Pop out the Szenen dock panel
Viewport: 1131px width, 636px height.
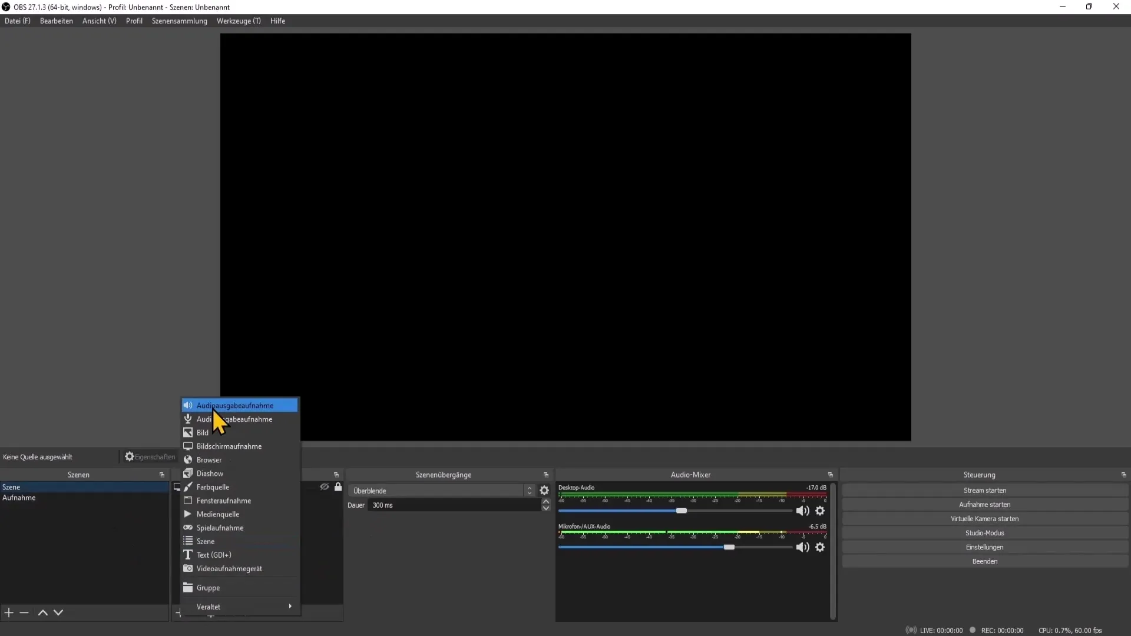coord(162,475)
